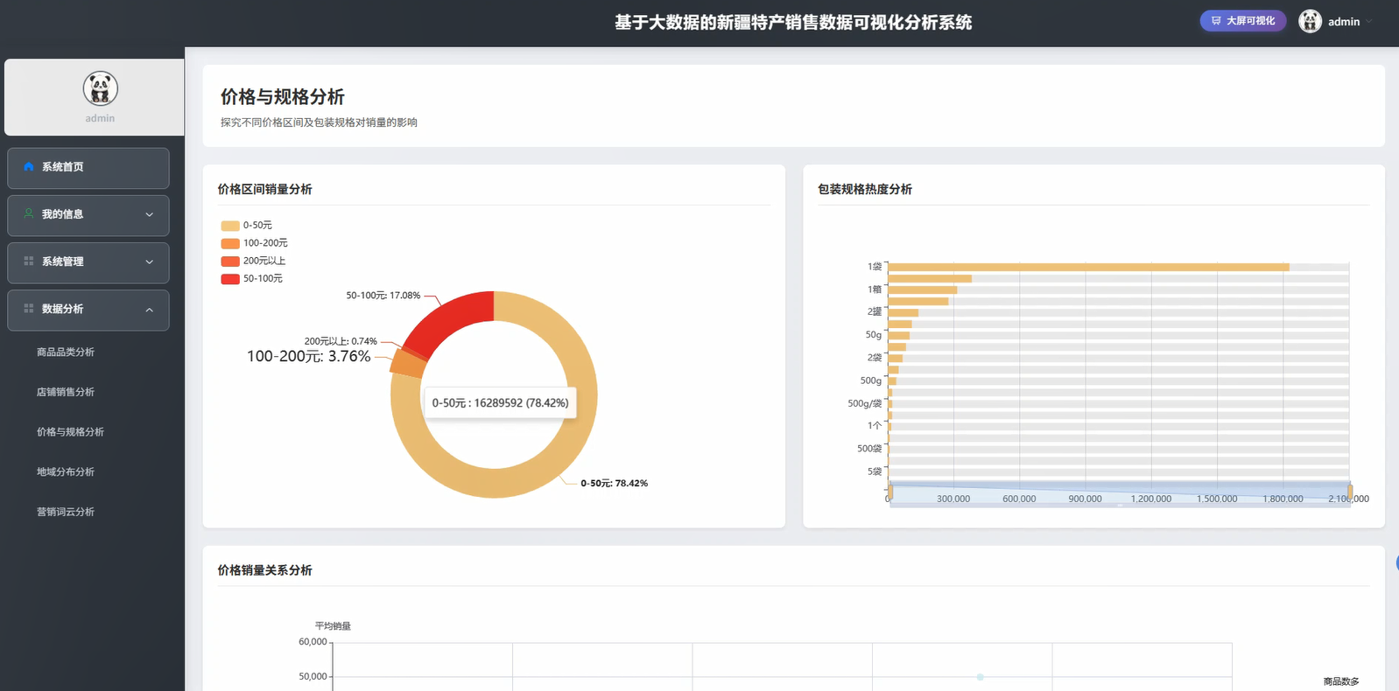This screenshot has width=1399, height=691.
Task: Click the 价格销量关系分析 card title
Action: pos(264,570)
